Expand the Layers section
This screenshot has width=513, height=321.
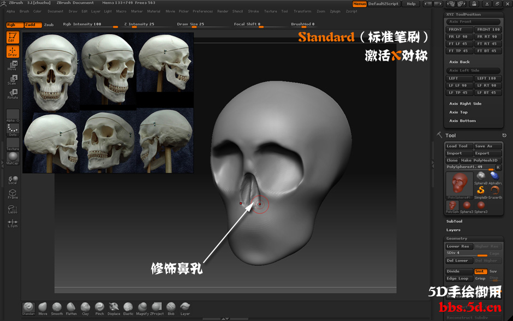coord(453,230)
